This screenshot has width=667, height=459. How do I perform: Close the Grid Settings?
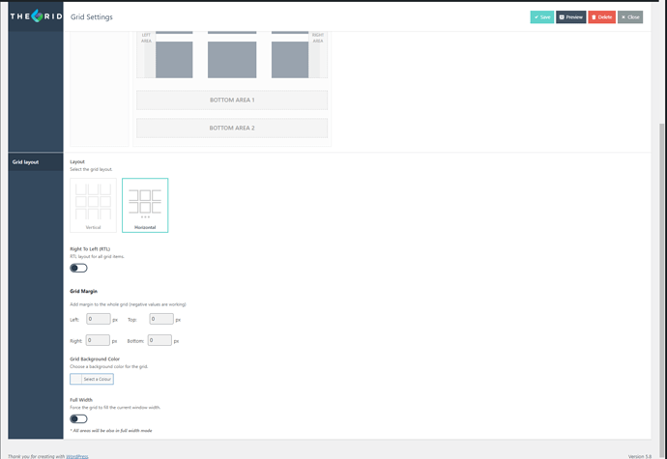pyautogui.click(x=630, y=16)
